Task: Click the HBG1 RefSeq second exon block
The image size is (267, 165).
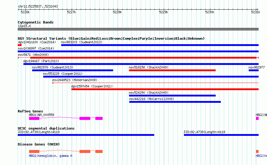Action: (x=85, y=118)
